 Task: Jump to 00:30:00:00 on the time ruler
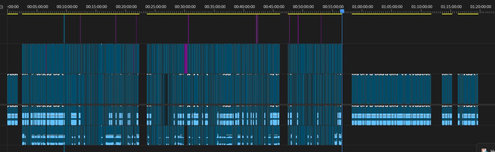[x=185, y=7]
